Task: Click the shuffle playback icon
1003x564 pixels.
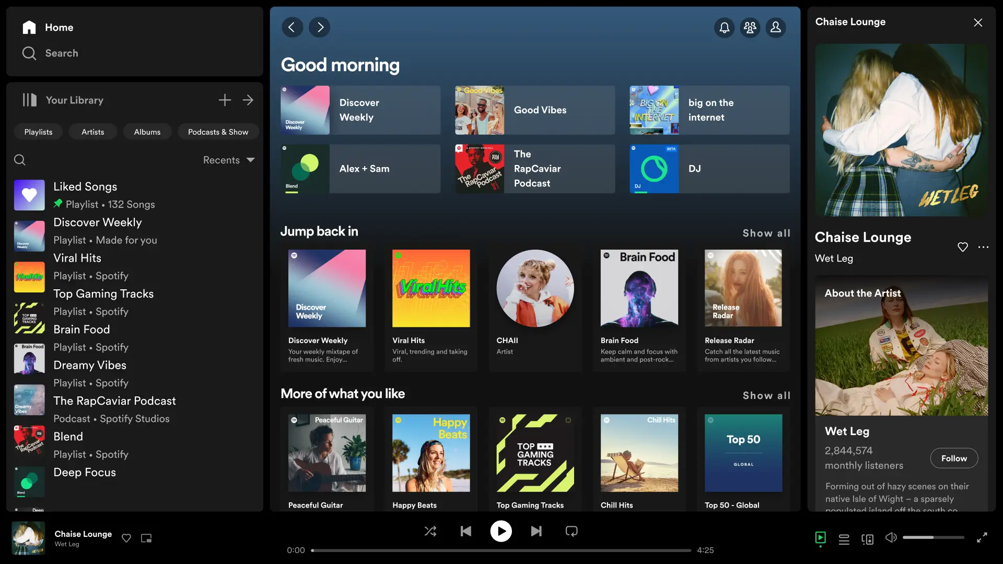Action: [x=430, y=531]
